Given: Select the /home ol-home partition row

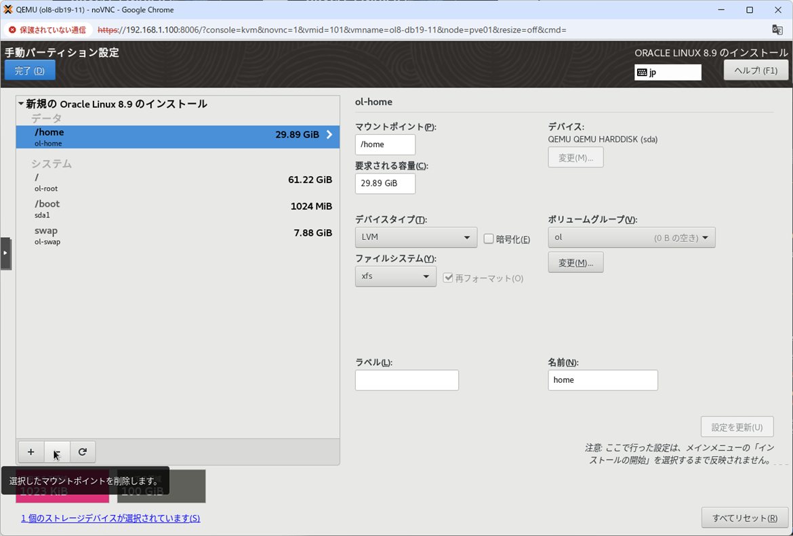Looking at the screenshot, I should click(178, 137).
